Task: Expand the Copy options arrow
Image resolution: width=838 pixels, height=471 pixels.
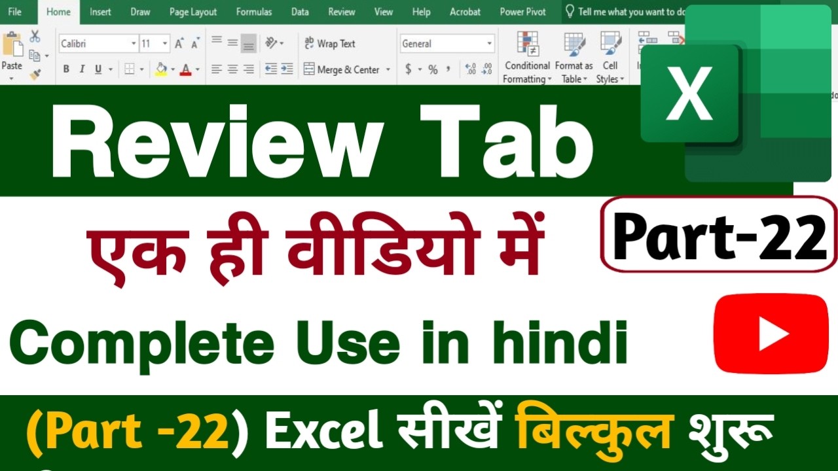Action: [46, 56]
